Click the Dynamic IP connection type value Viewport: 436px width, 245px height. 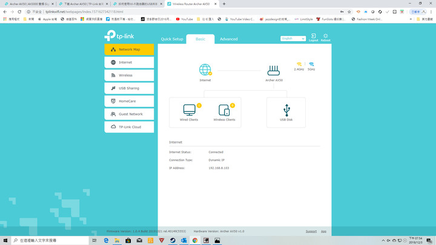coord(217,160)
